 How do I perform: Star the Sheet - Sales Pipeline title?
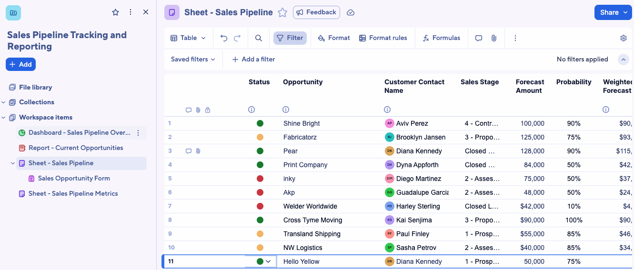coord(282,12)
